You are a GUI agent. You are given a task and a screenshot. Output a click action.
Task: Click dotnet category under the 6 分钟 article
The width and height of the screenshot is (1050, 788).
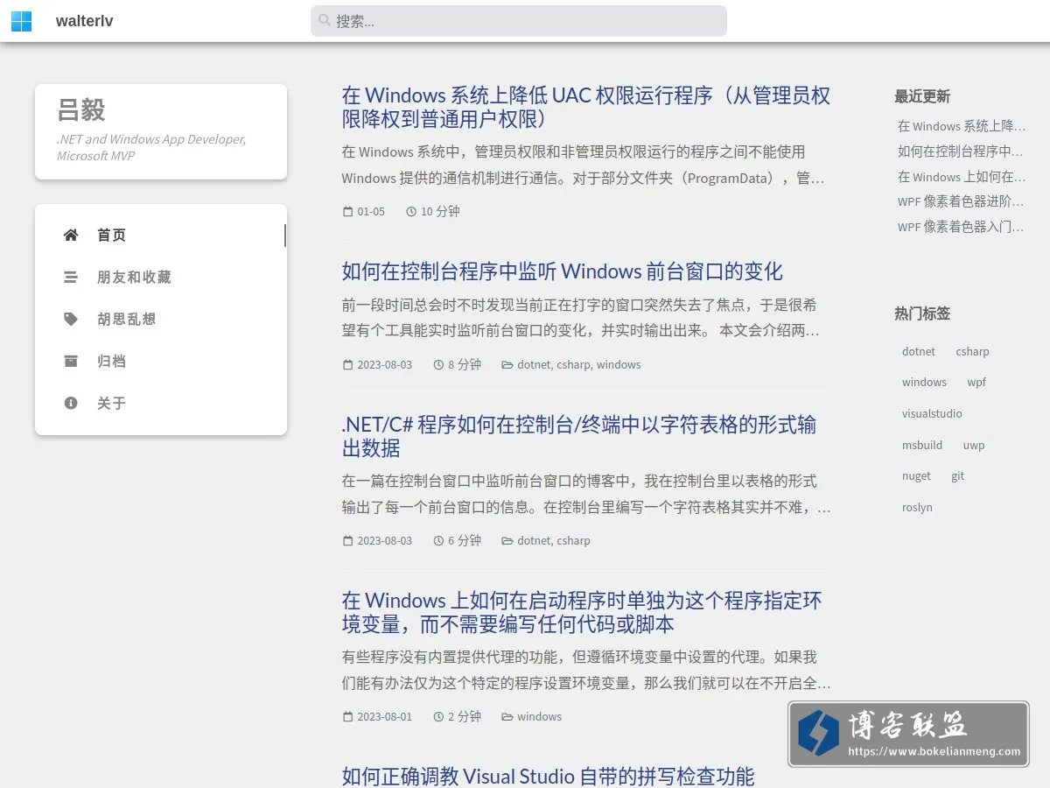[x=534, y=540]
